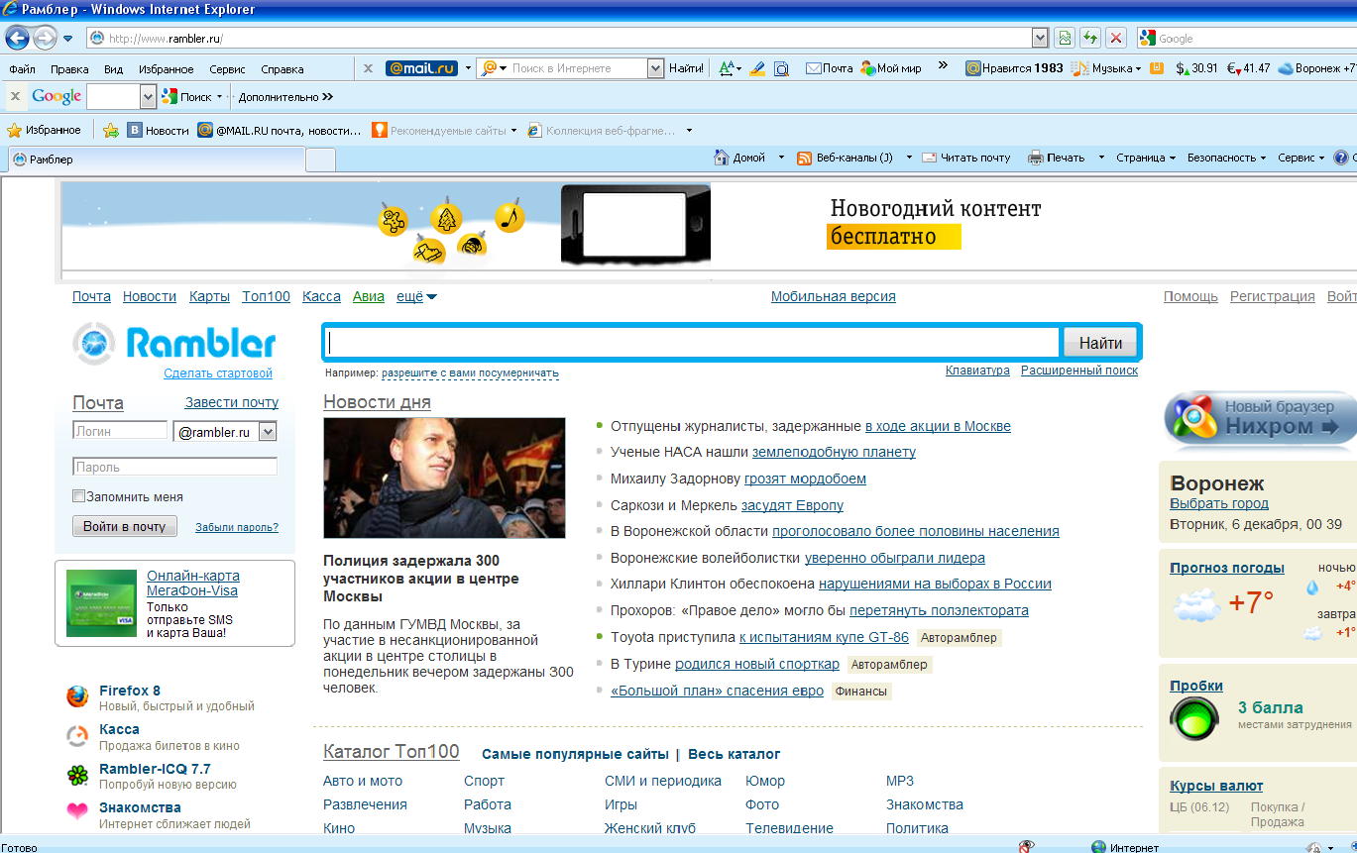Expand the Дополнительно chevron in Google toolbar
This screenshot has height=853, width=1357.
328,97
